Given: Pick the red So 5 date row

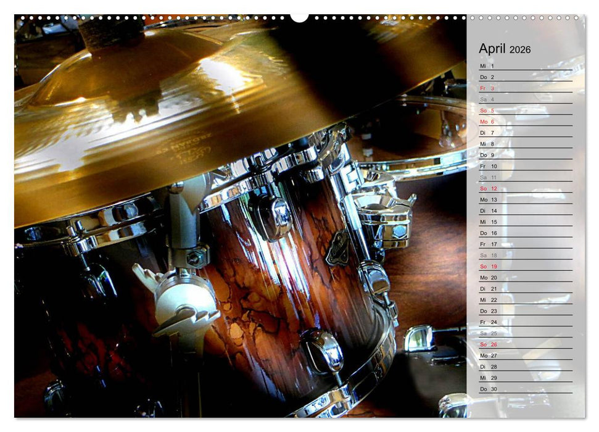Looking at the screenshot, I should (x=487, y=110).
